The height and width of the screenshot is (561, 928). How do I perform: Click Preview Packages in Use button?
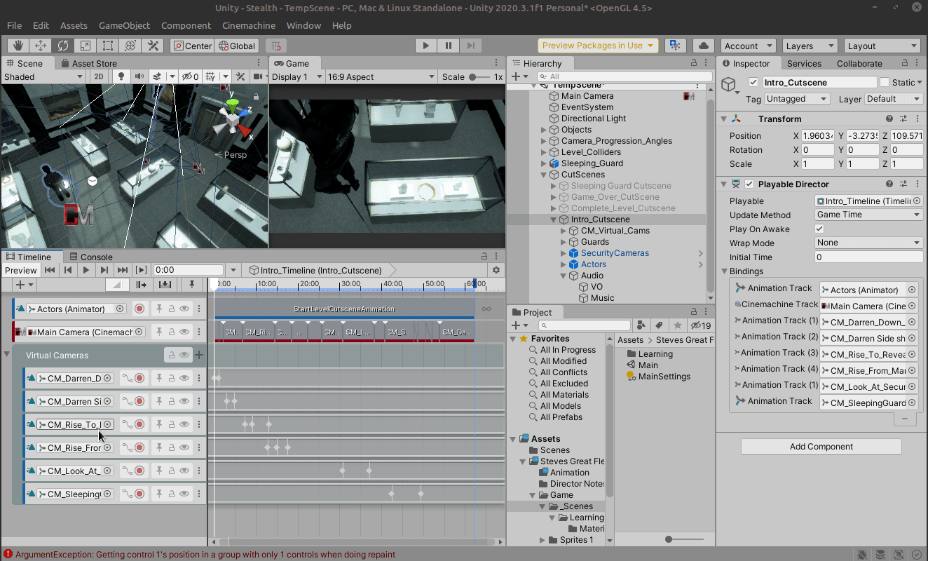(x=598, y=46)
